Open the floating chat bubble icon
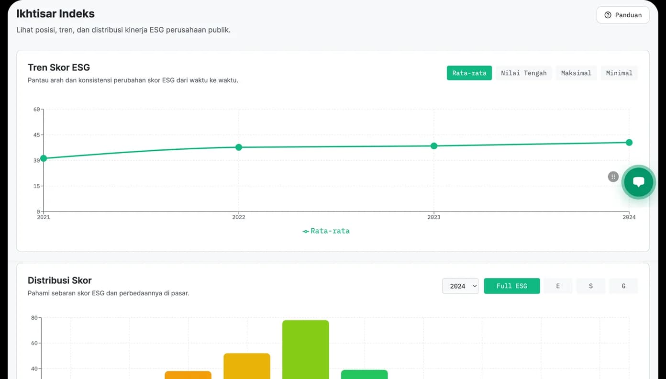The height and width of the screenshot is (379, 666). (638, 182)
